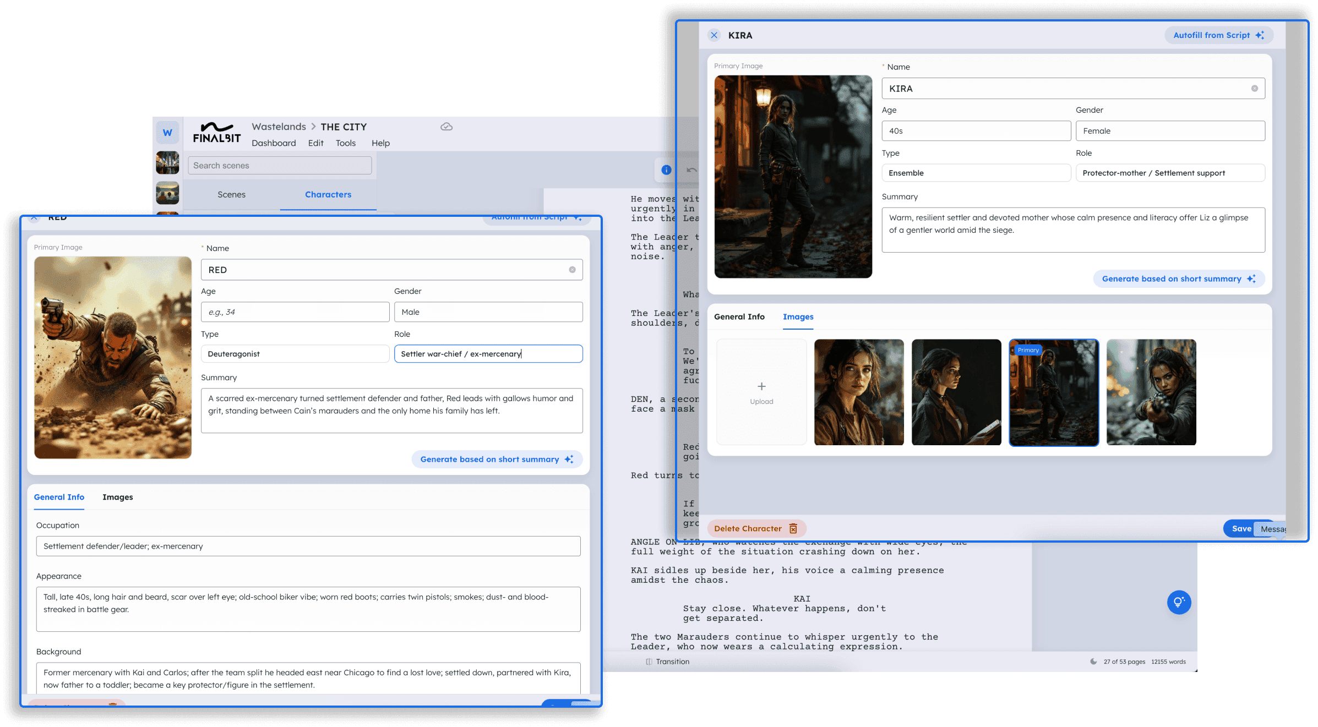Close the KIRA character panel
The width and height of the screenshot is (1318, 727).
coord(714,35)
